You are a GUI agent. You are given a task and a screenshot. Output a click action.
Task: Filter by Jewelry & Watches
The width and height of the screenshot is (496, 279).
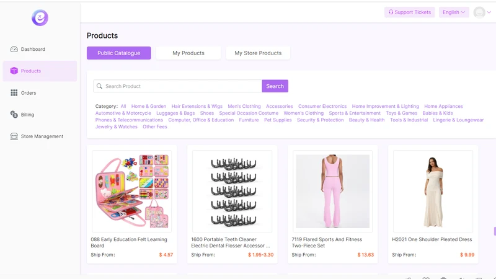click(116, 126)
